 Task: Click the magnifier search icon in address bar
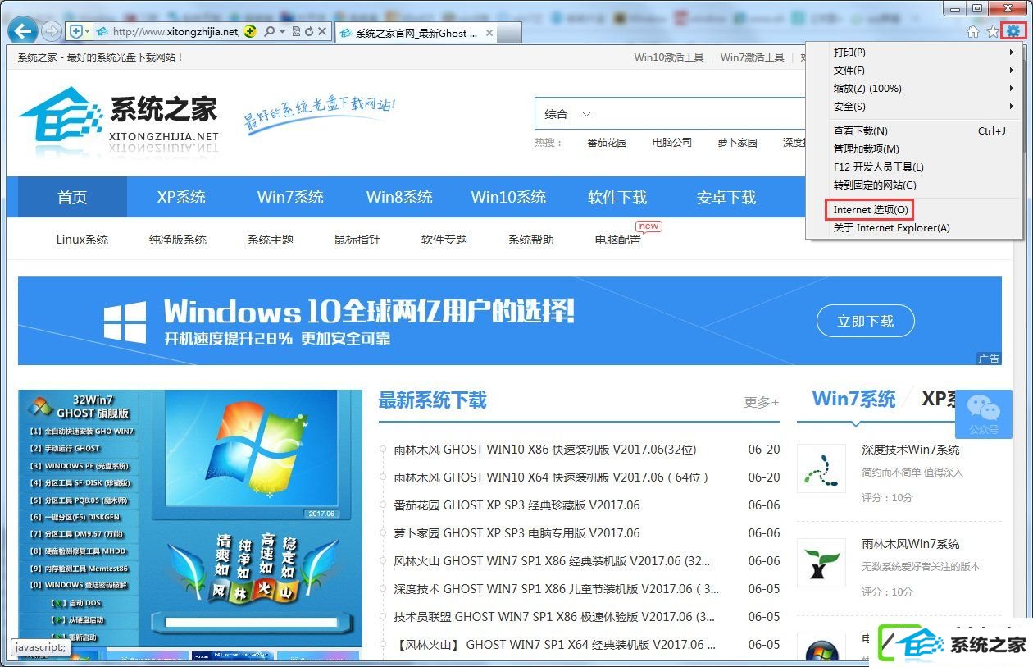(269, 31)
